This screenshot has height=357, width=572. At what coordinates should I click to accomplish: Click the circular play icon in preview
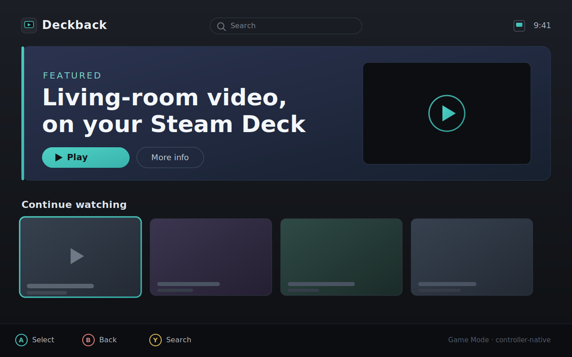tap(447, 113)
